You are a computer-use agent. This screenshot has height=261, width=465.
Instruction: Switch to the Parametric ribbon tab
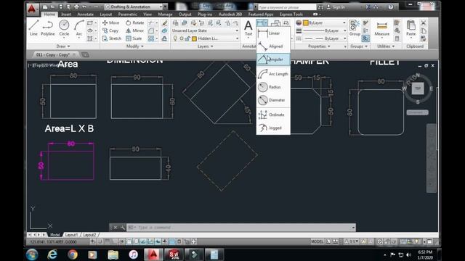128,14
